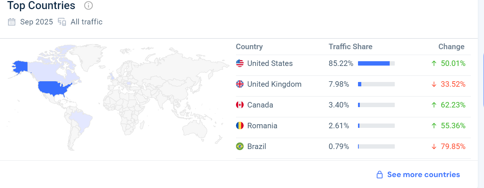This screenshot has width=484, height=188.
Task: Click the Country column header
Action: [249, 47]
